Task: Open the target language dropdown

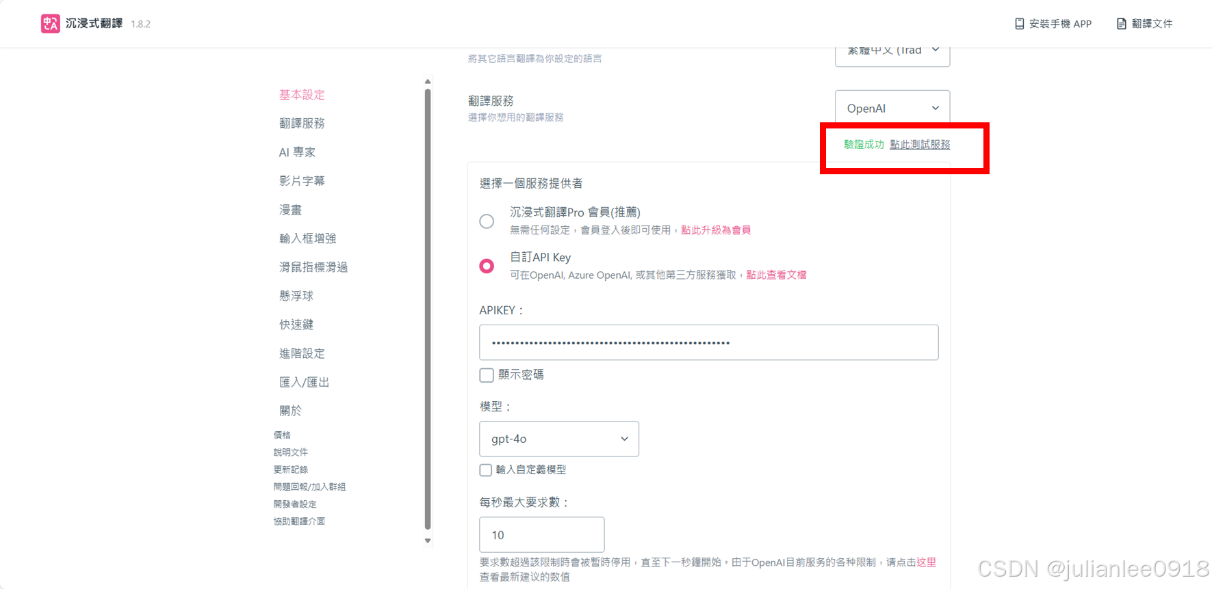Action: pyautogui.click(x=892, y=55)
